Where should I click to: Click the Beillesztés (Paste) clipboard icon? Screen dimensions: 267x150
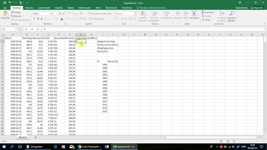click(5, 14)
